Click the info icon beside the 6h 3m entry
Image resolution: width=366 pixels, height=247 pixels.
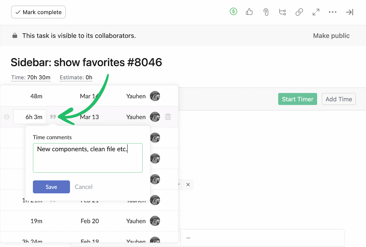pyautogui.click(x=6, y=117)
